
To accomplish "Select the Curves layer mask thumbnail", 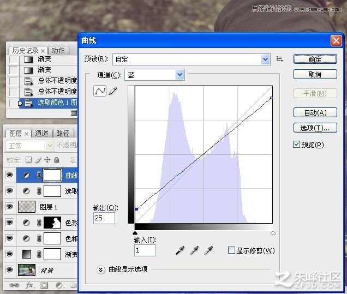I will pyautogui.click(x=52, y=175).
